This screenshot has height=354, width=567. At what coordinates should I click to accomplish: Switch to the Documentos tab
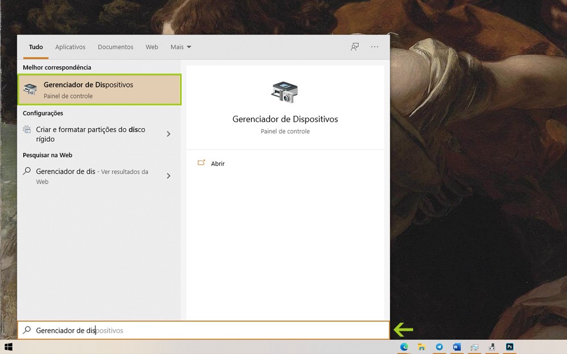click(115, 47)
